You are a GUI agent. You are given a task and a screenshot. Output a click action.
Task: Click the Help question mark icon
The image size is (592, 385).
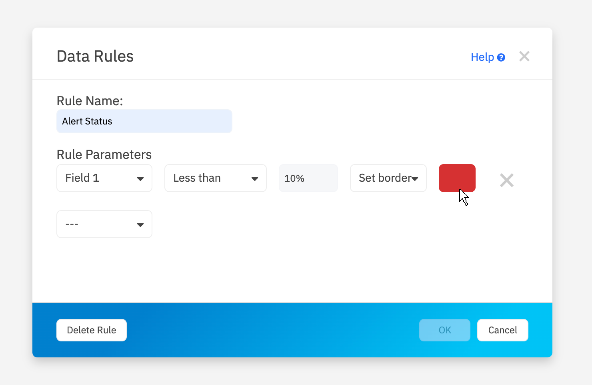pyautogui.click(x=501, y=58)
